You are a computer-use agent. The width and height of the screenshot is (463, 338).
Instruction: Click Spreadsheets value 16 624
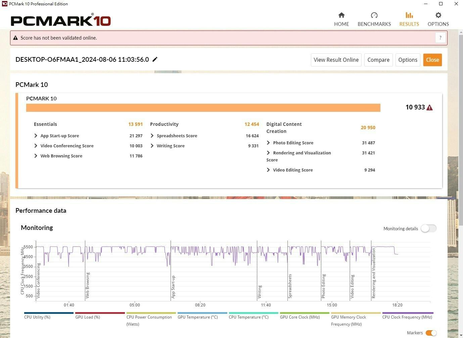(x=252, y=136)
